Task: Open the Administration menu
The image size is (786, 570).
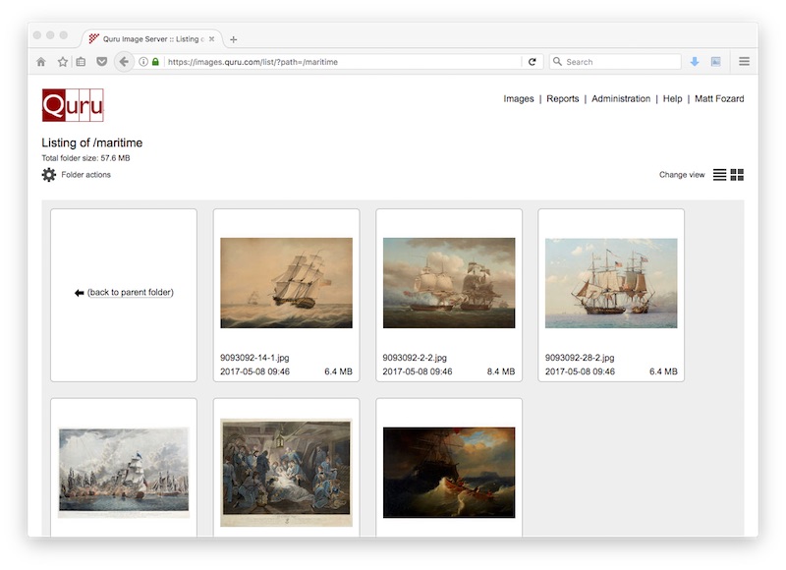Action: point(621,98)
